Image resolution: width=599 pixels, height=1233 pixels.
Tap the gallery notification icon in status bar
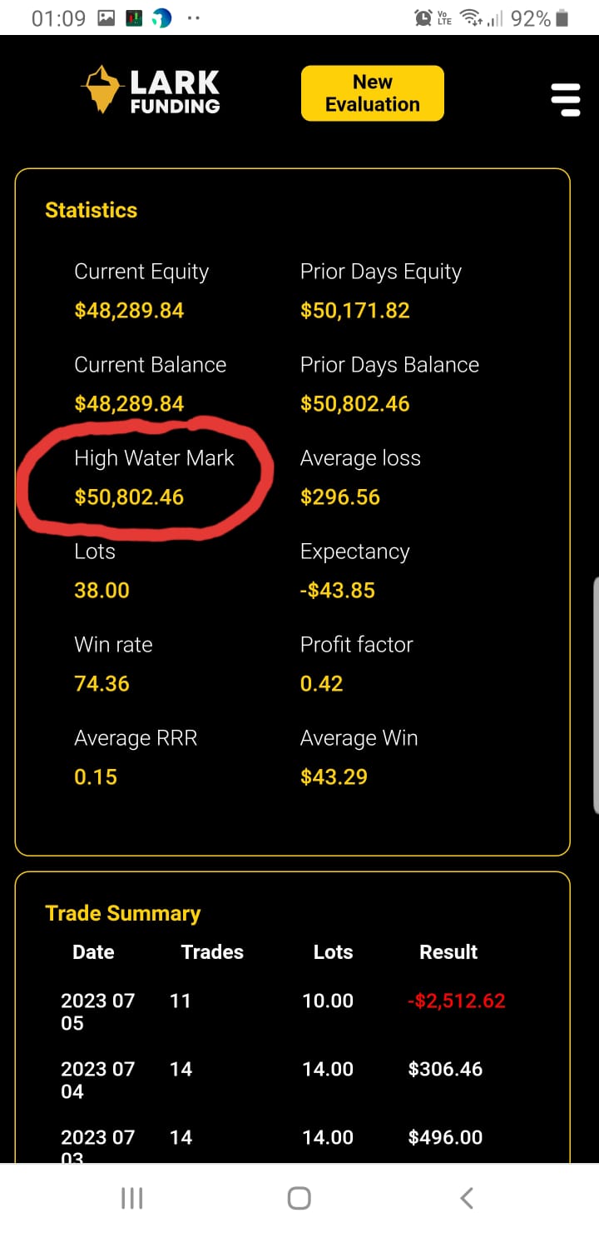tap(106, 18)
